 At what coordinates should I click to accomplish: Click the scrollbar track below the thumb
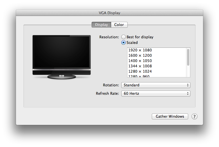point(188,72)
